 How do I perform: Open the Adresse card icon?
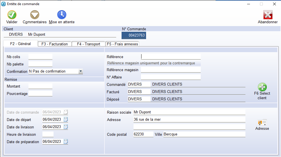pyautogui.click(x=262, y=122)
